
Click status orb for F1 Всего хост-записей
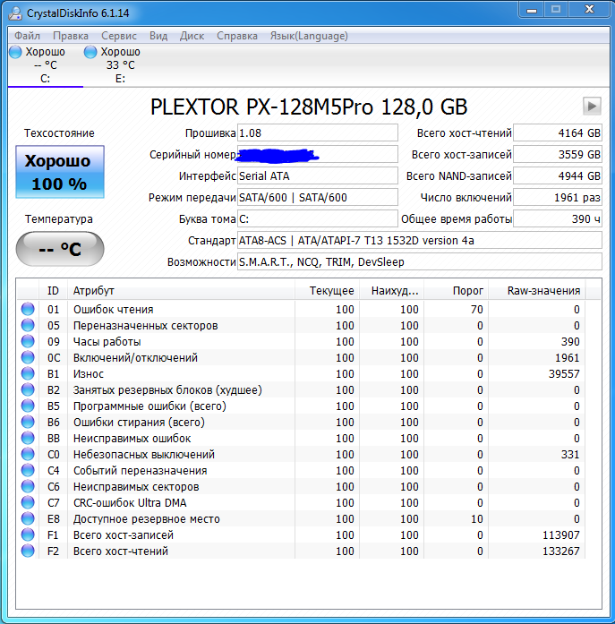28,534
